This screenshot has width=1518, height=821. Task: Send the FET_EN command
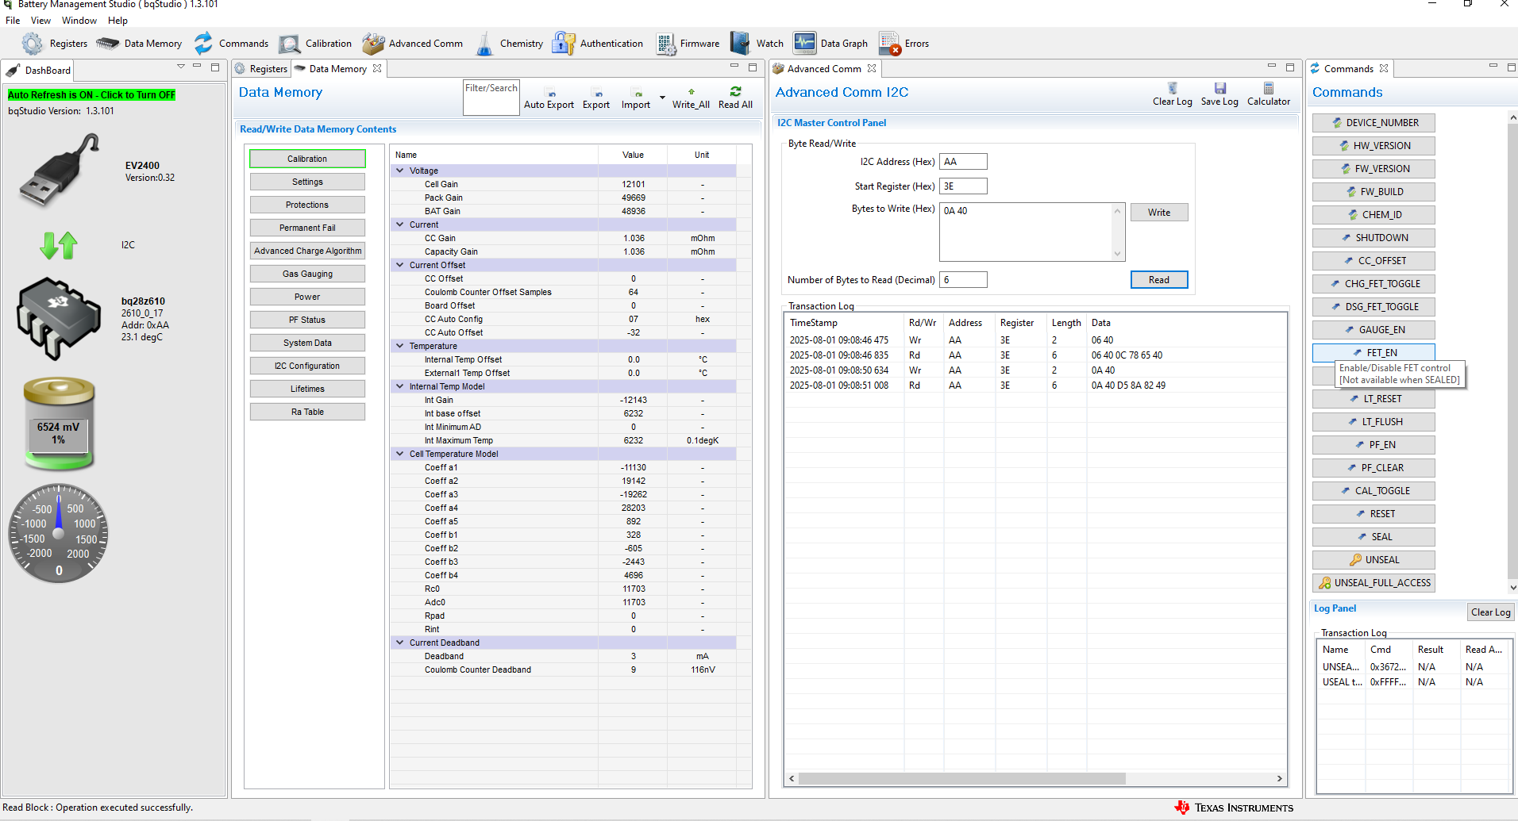pos(1374,352)
